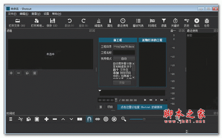This screenshot has width=222, height=138.
Task: Click the fast forward button
Action: 162,100
